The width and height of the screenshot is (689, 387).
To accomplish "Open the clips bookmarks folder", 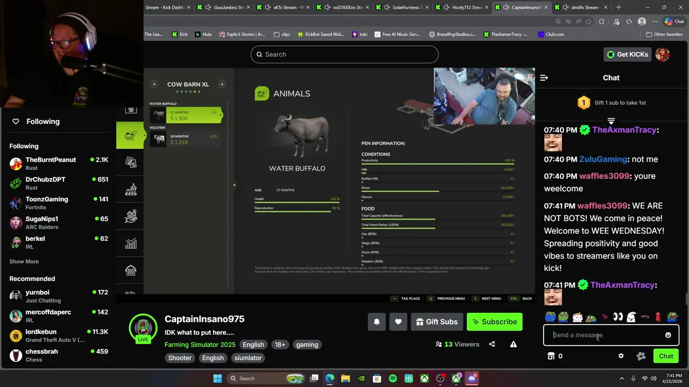I will coord(282,34).
